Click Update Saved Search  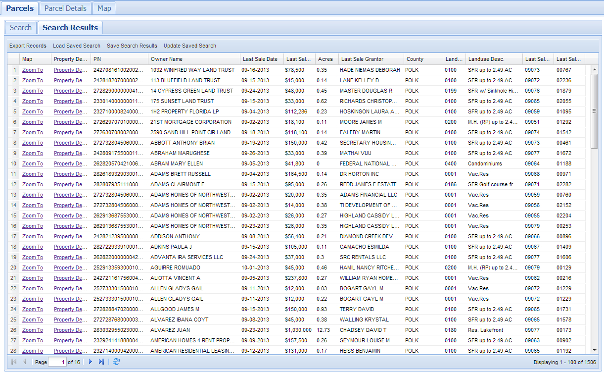pyautogui.click(x=190, y=46)
